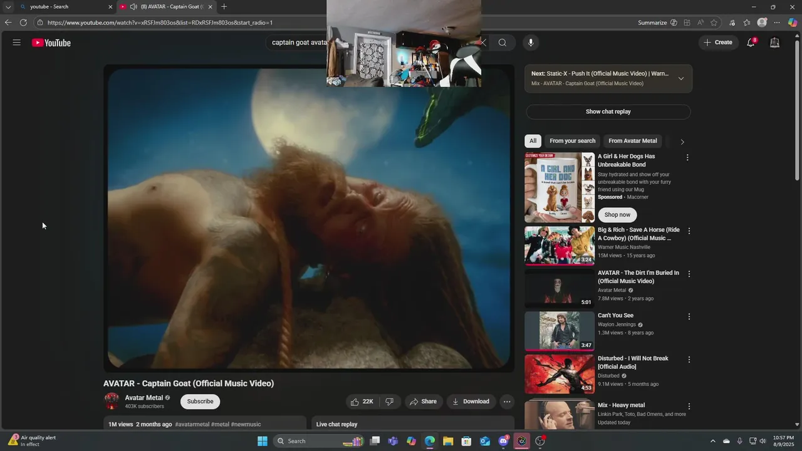
Task: Mute the AVATAR tab audio icon
Action: click(x=133, y=7)
